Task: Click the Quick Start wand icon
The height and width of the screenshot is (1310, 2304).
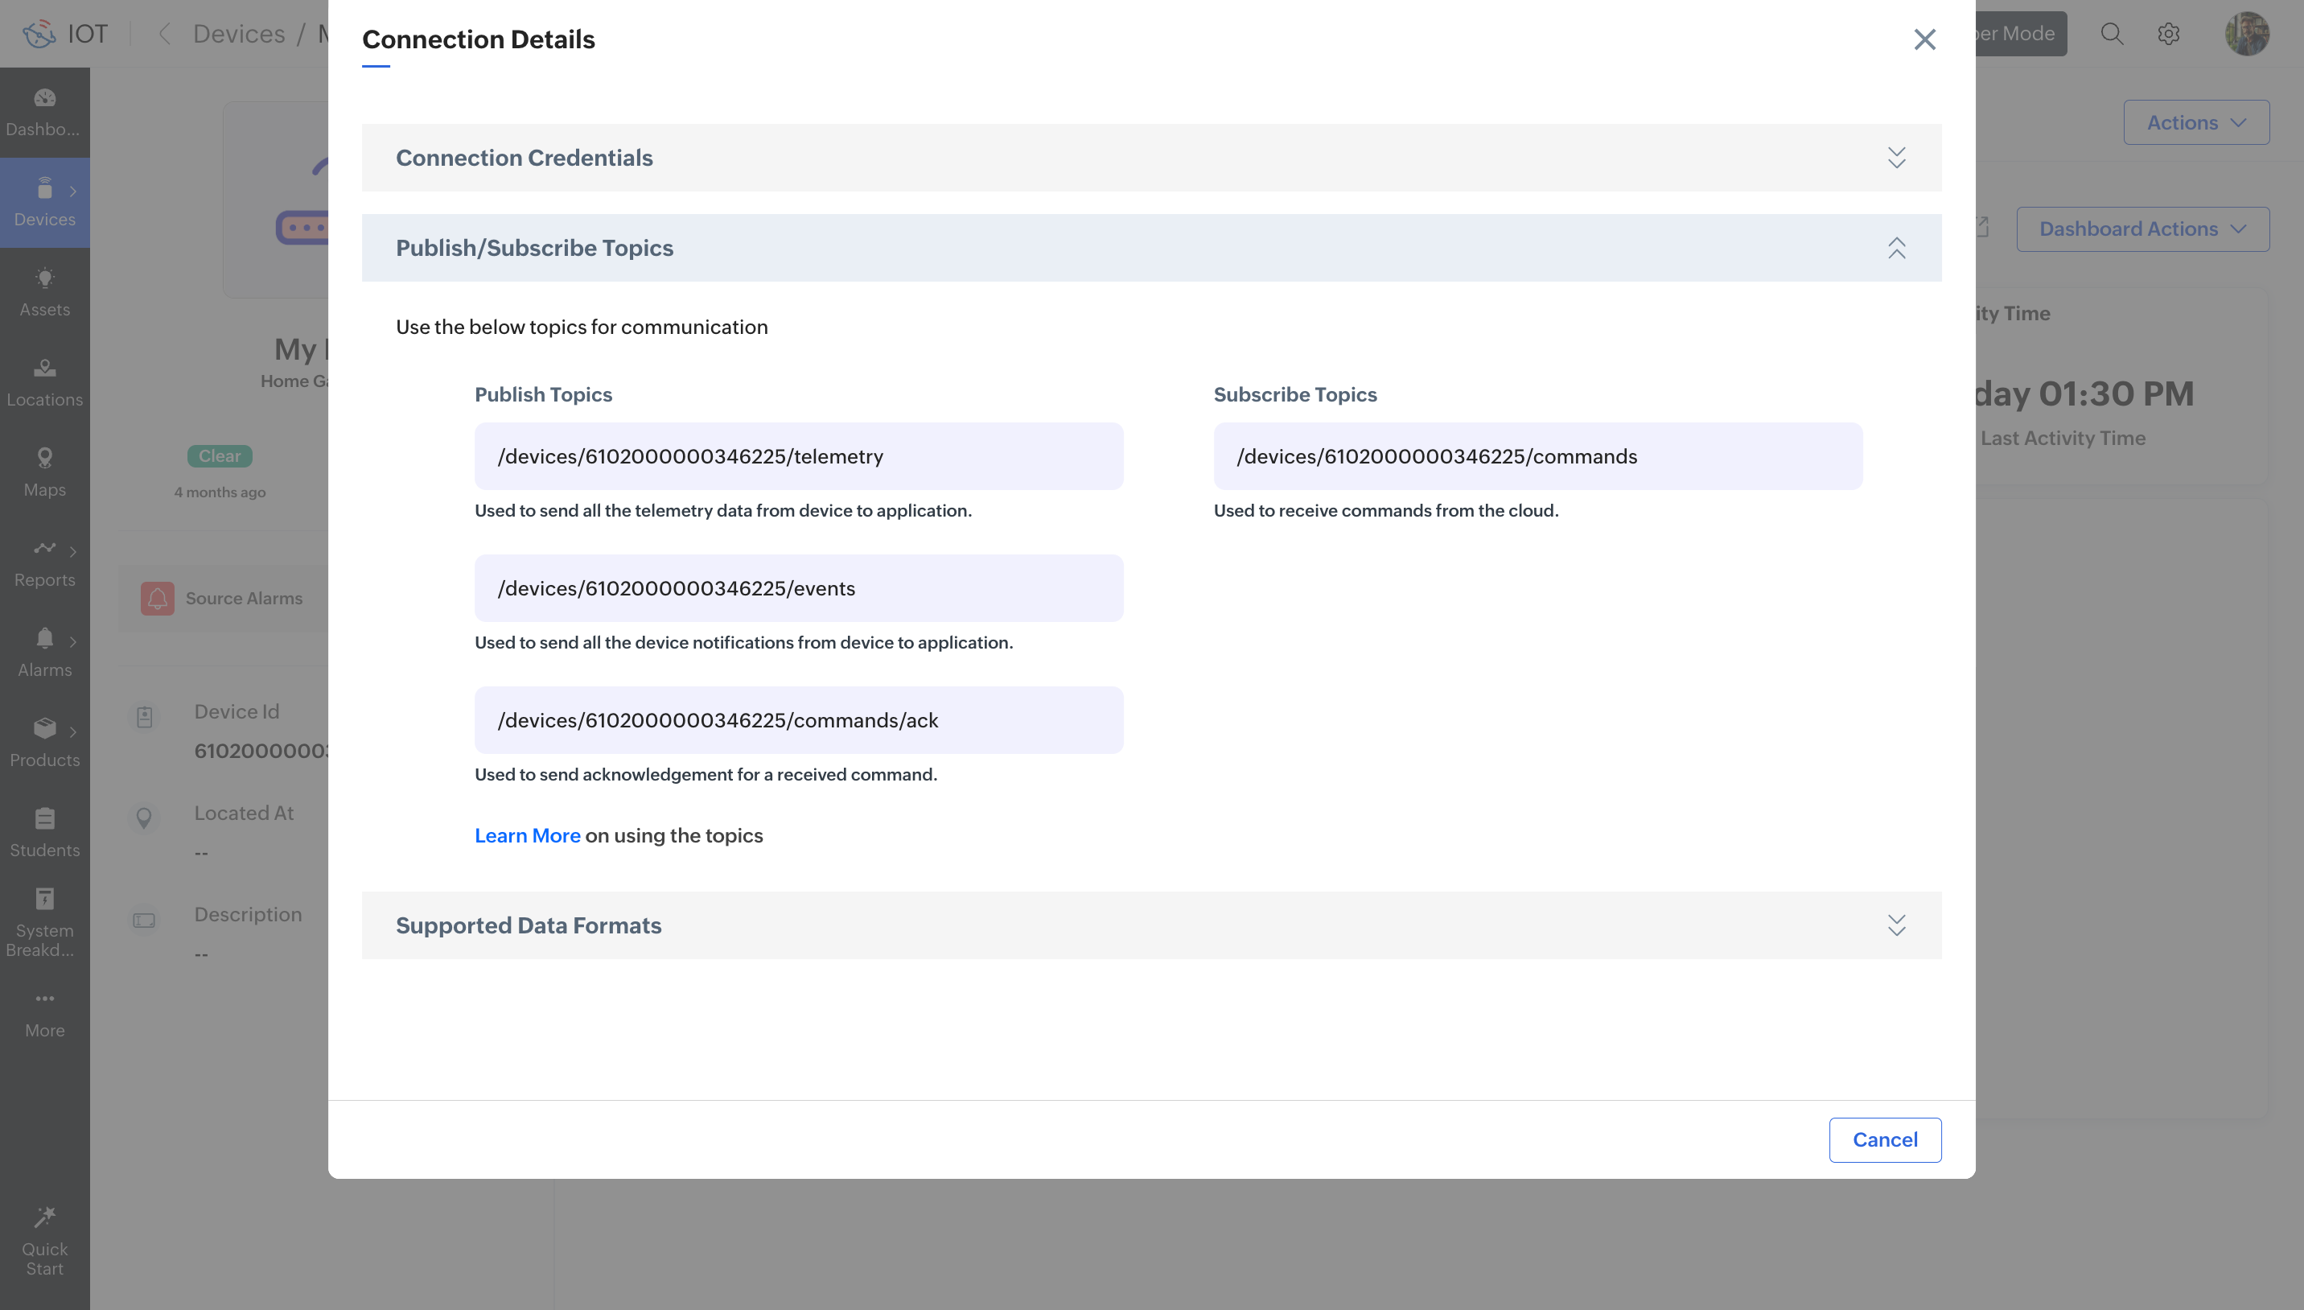Action: 44,1217
